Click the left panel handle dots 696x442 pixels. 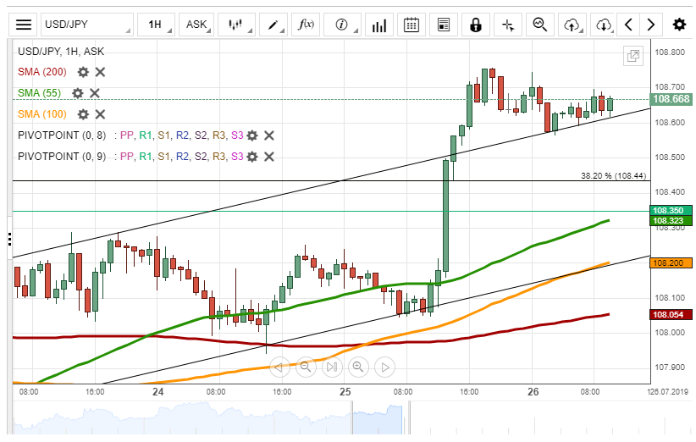[x=10, y=239]
